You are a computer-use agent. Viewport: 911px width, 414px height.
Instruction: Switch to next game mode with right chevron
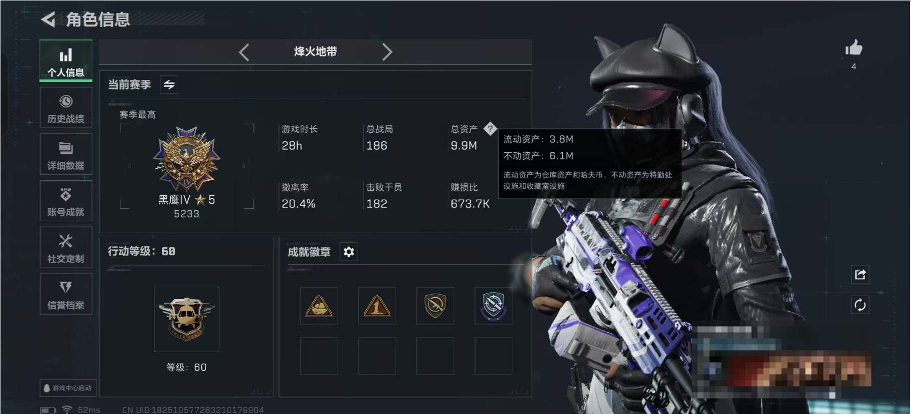click(387, 52)
